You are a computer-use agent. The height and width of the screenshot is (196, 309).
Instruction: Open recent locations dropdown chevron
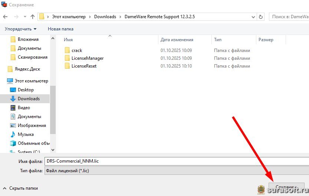tap(25, 17)
